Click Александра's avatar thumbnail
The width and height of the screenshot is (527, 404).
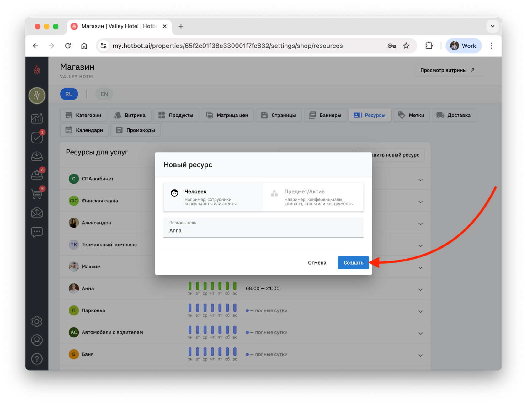click(x=74, y=223)
